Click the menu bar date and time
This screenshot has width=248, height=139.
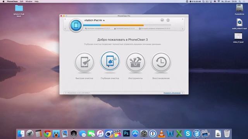click(229, 2)
